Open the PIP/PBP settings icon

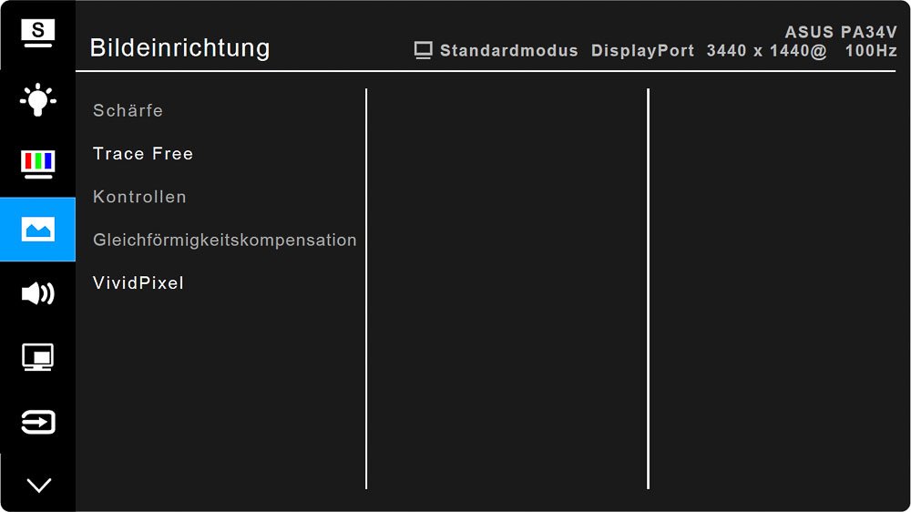click(37, 357)
